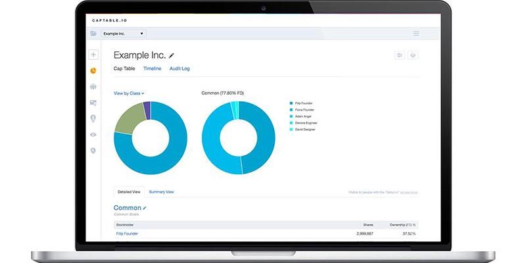Click the Filip Founder legend color swatch
Image resolution: width=526 pixels, height=263 pixels.
pyautogui.click(x=291, y=103)
